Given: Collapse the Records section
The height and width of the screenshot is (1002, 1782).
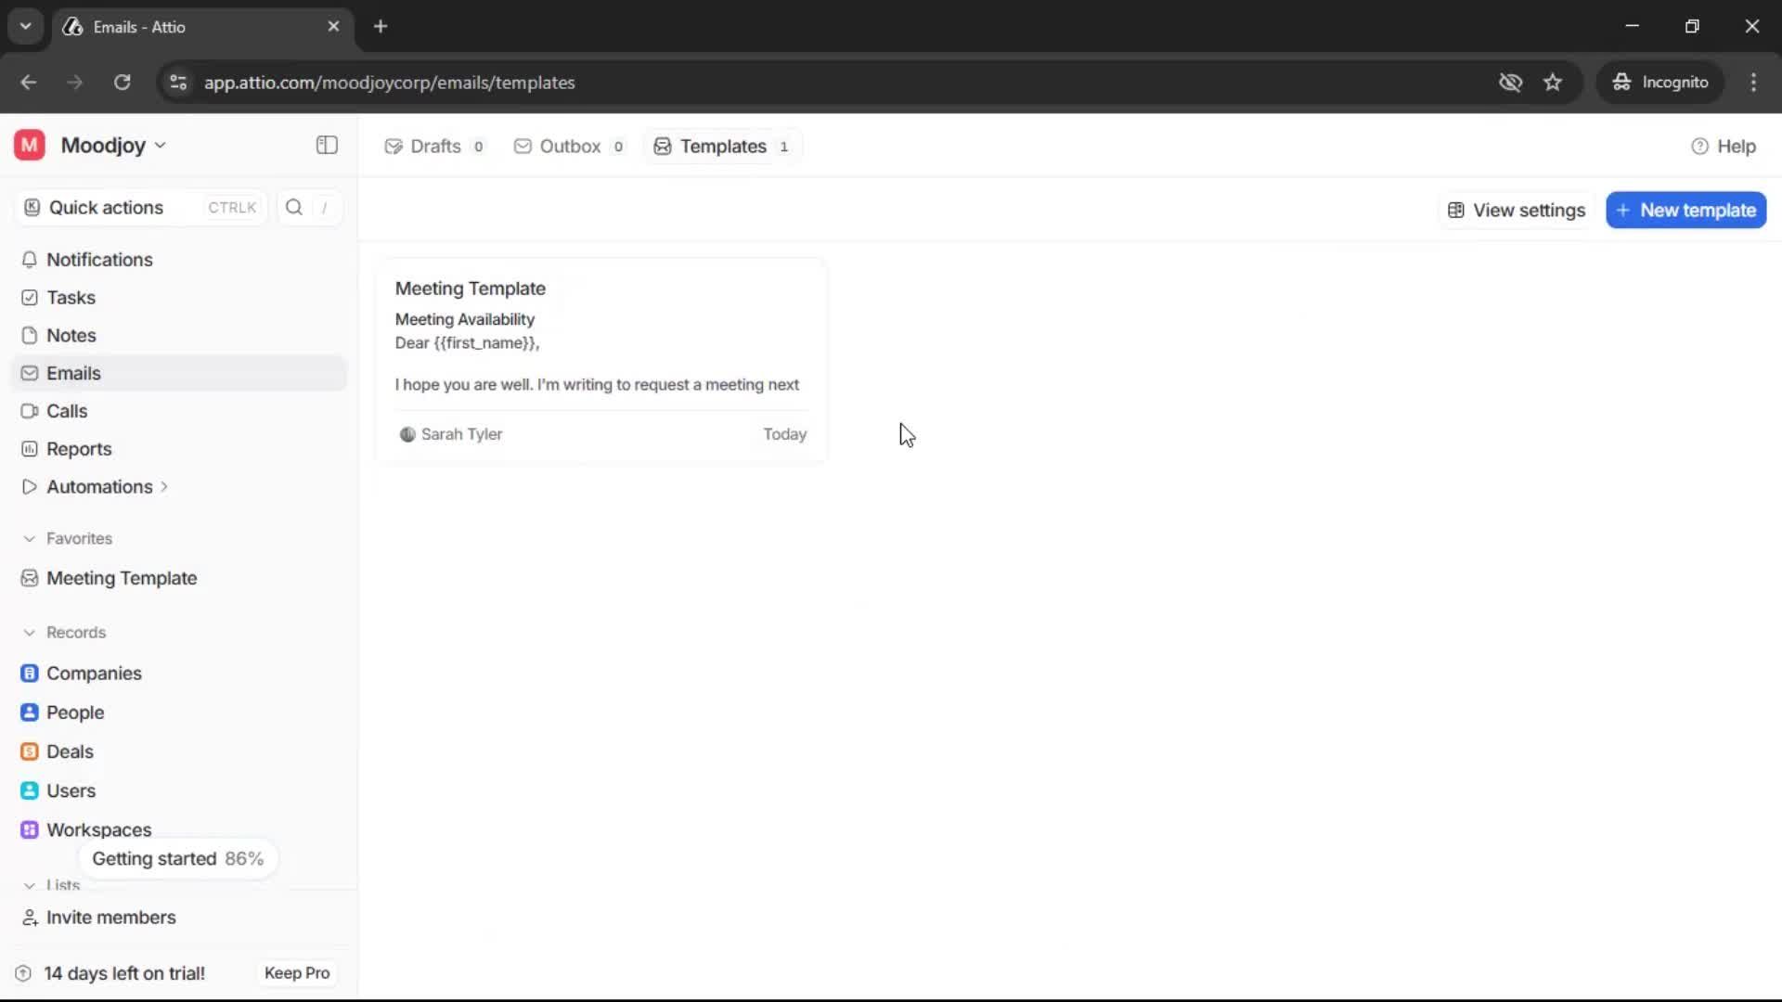Looking at the screenshot, I should 31,632.
